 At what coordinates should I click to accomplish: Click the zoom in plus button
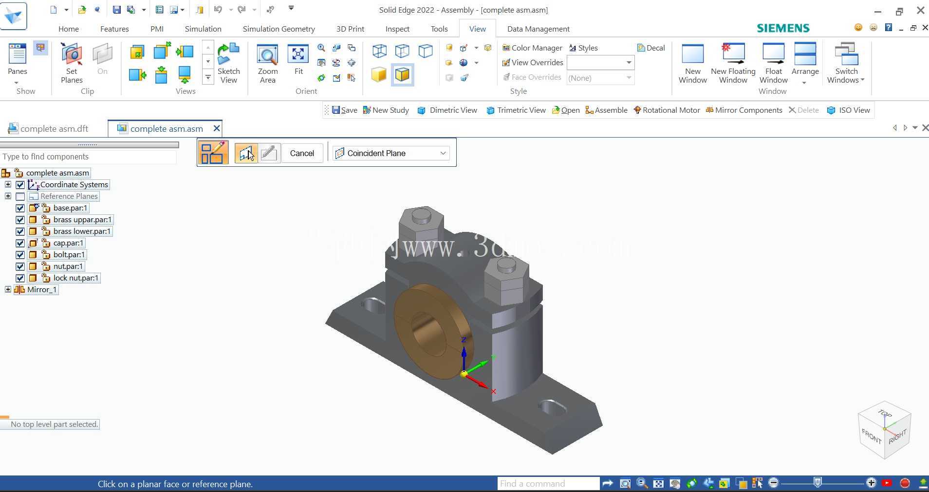pos(871,483)
